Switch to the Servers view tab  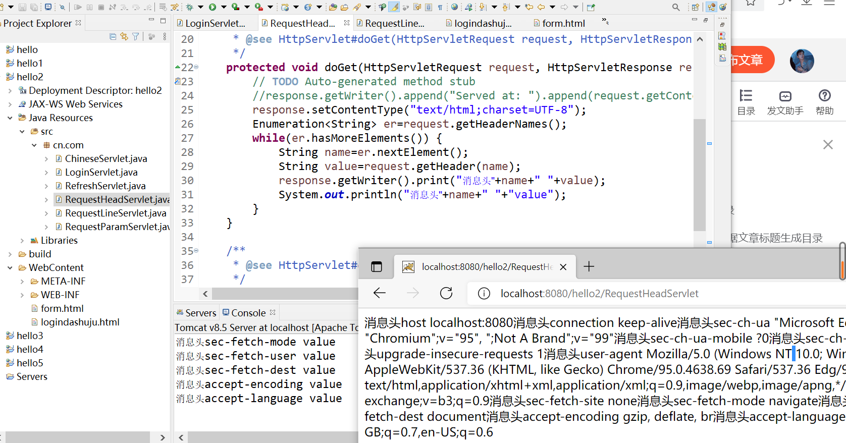196,313
